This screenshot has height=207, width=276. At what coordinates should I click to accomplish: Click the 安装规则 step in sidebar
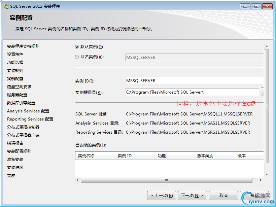(15, 71)
